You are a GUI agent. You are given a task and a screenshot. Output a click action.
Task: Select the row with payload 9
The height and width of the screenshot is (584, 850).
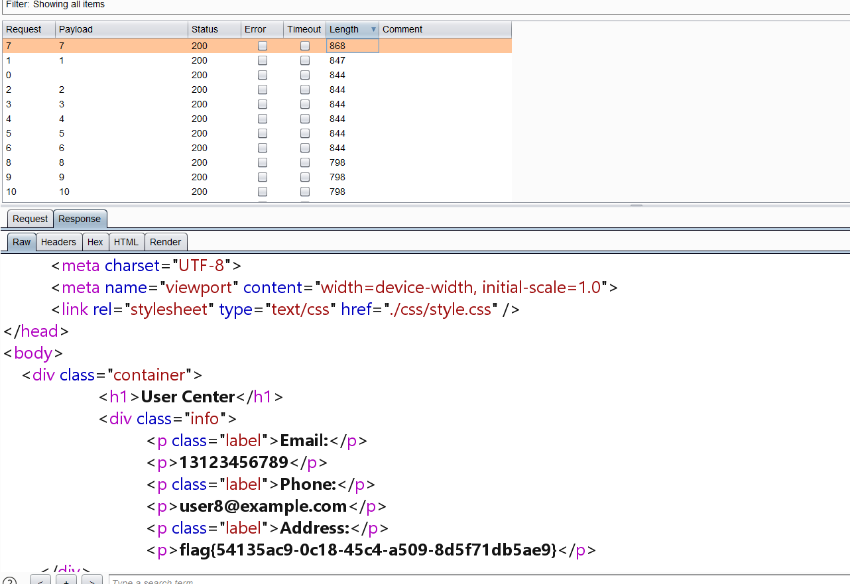[257, 177]
